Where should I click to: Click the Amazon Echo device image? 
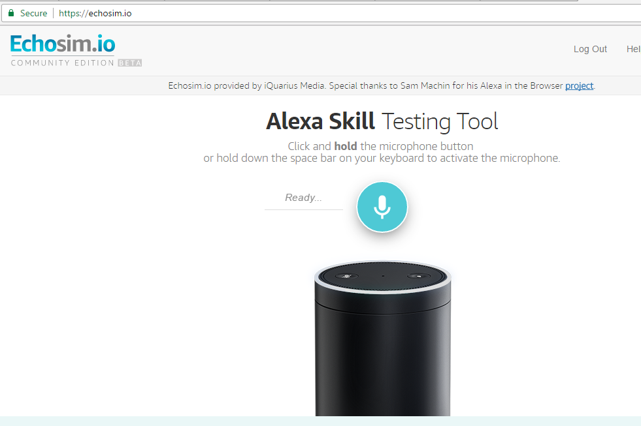tap(383, 339)
